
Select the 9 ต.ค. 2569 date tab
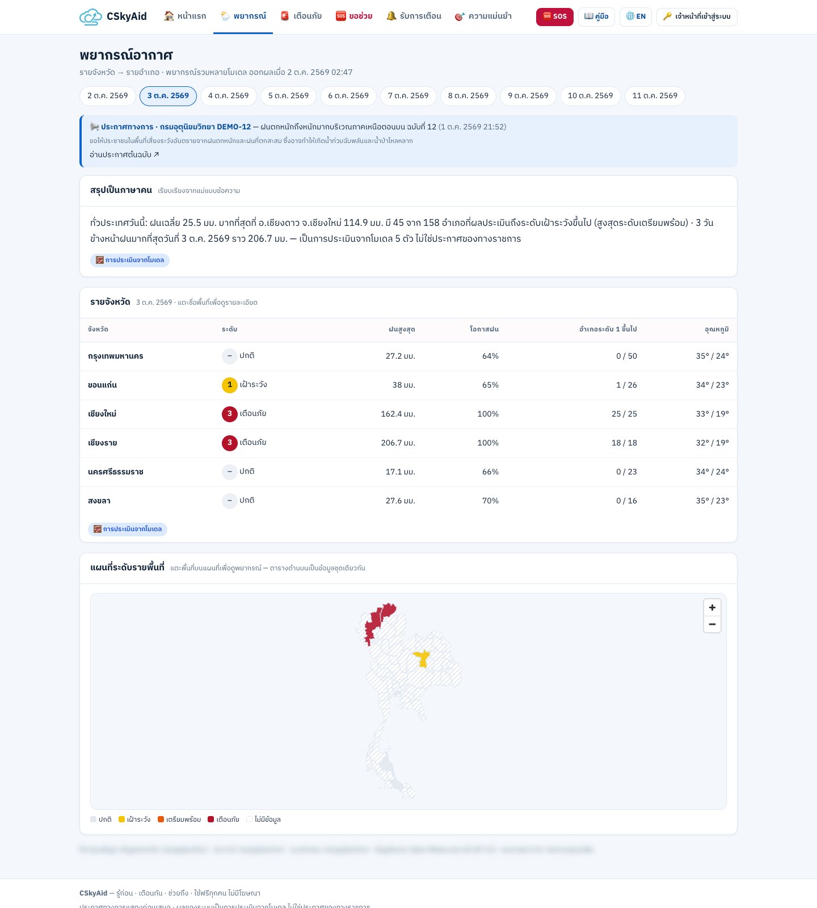528,96
